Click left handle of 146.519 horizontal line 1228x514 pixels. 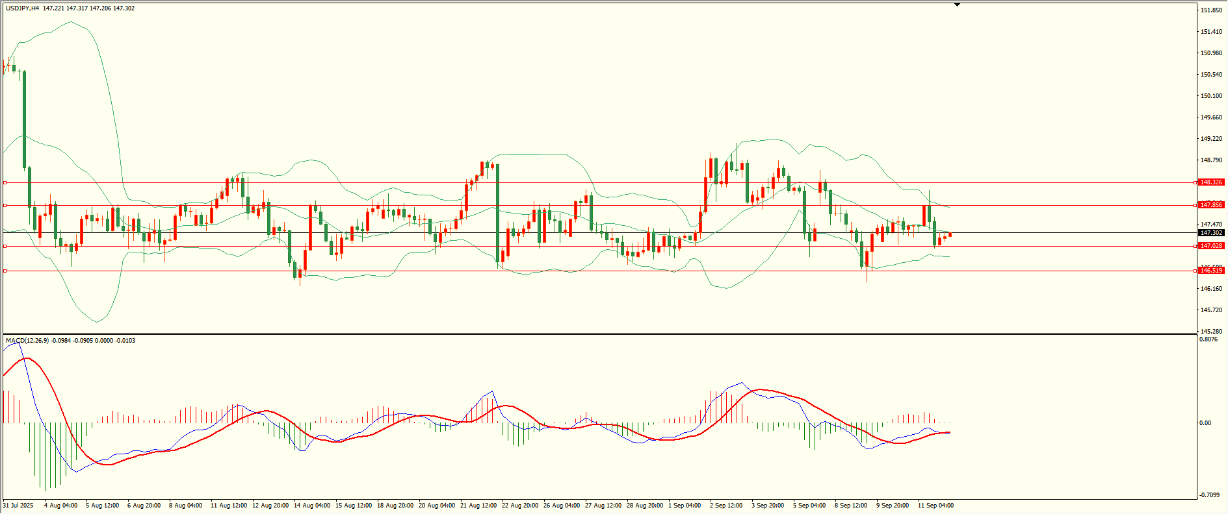[x=5, y=271]
